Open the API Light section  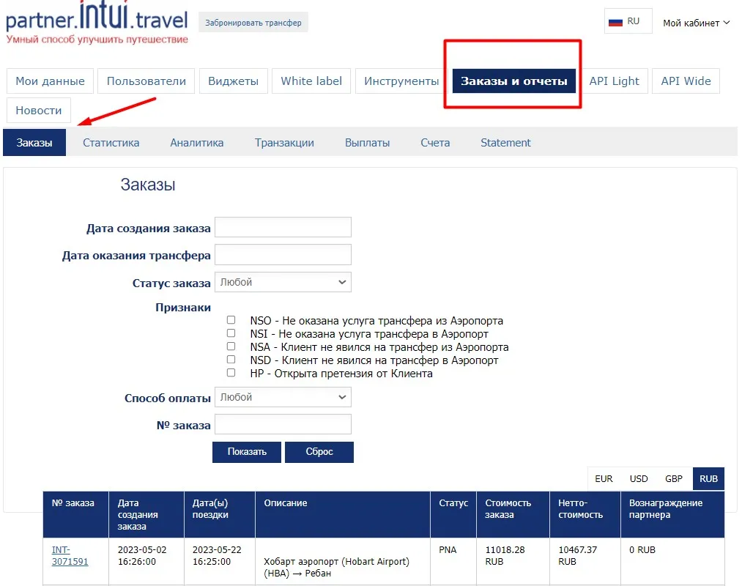[614, 81]
